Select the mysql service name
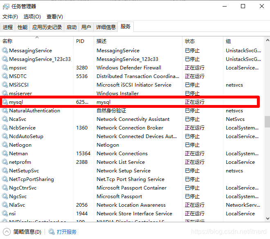 [16, 102]
